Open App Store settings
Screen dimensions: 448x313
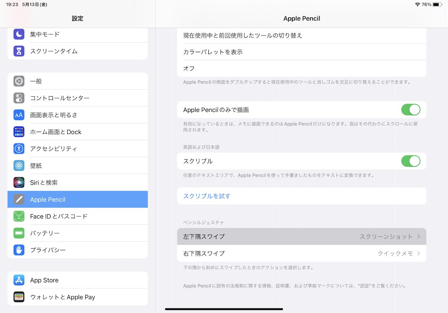click(78, 280)
